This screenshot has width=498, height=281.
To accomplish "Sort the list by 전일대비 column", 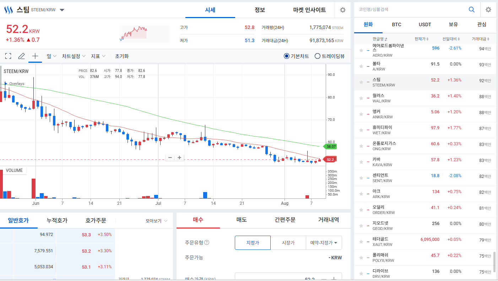I will [451, 39].
